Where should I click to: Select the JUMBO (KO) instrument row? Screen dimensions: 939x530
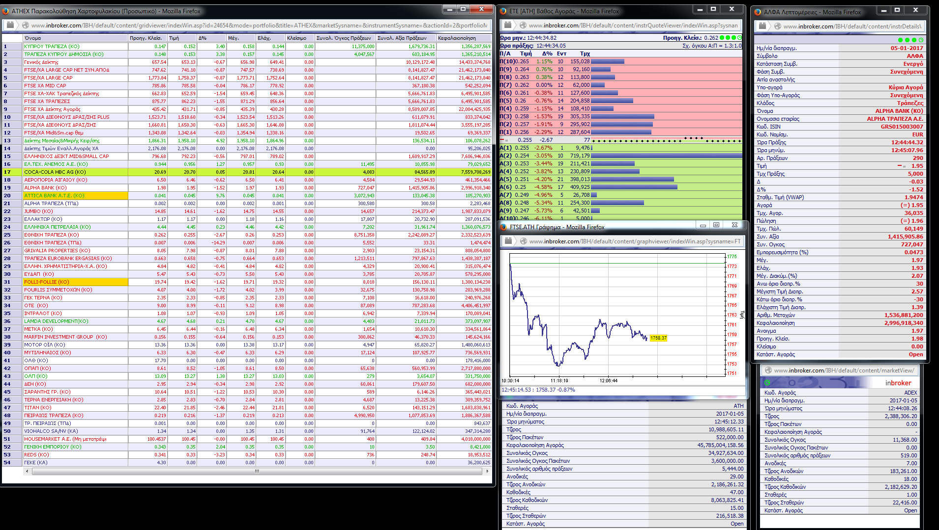point(247,212)
